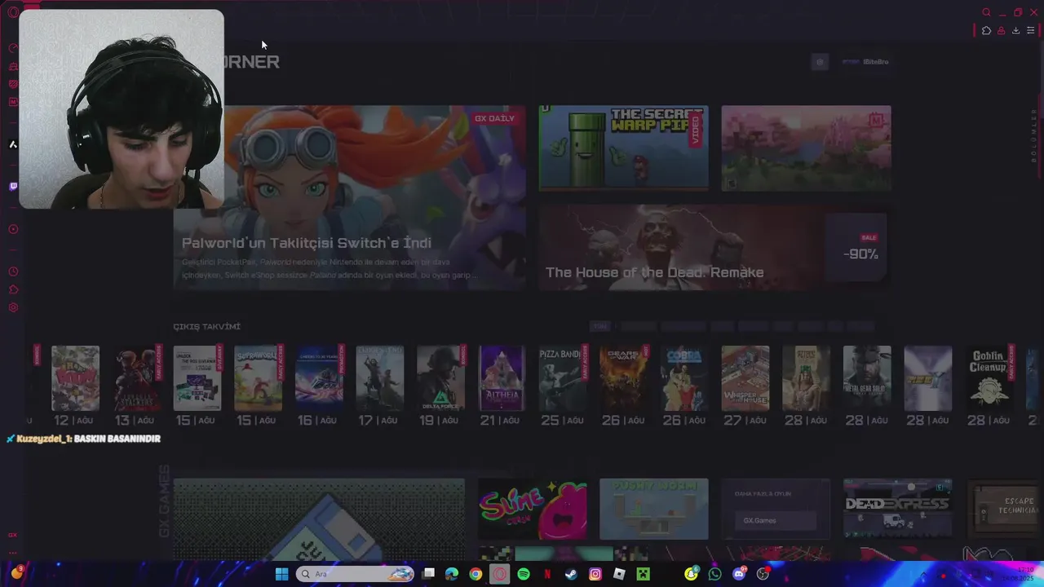Open the Cobra release cover

[x=684, y=378]
